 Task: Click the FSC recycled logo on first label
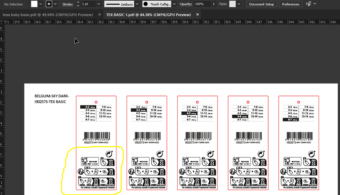[x=90, y=162]
